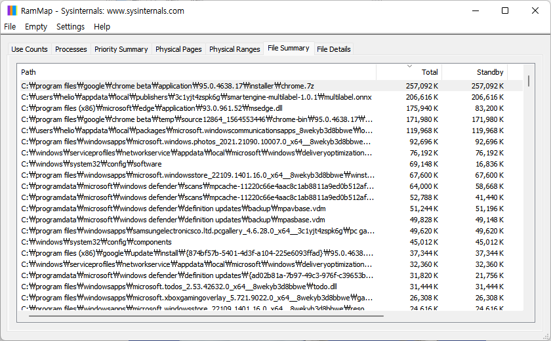Screen dimensions: 551x341
Task: Click the sort arrow above Total column
Action: click(409, 66)
